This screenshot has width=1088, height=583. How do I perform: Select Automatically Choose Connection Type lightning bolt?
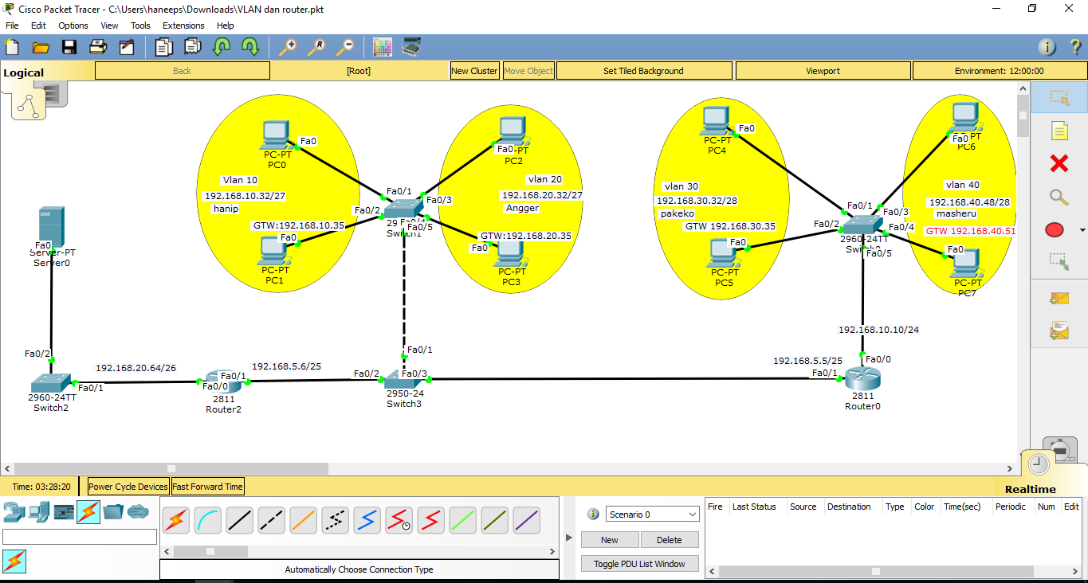pyautogui.click(x=175, y=520)
